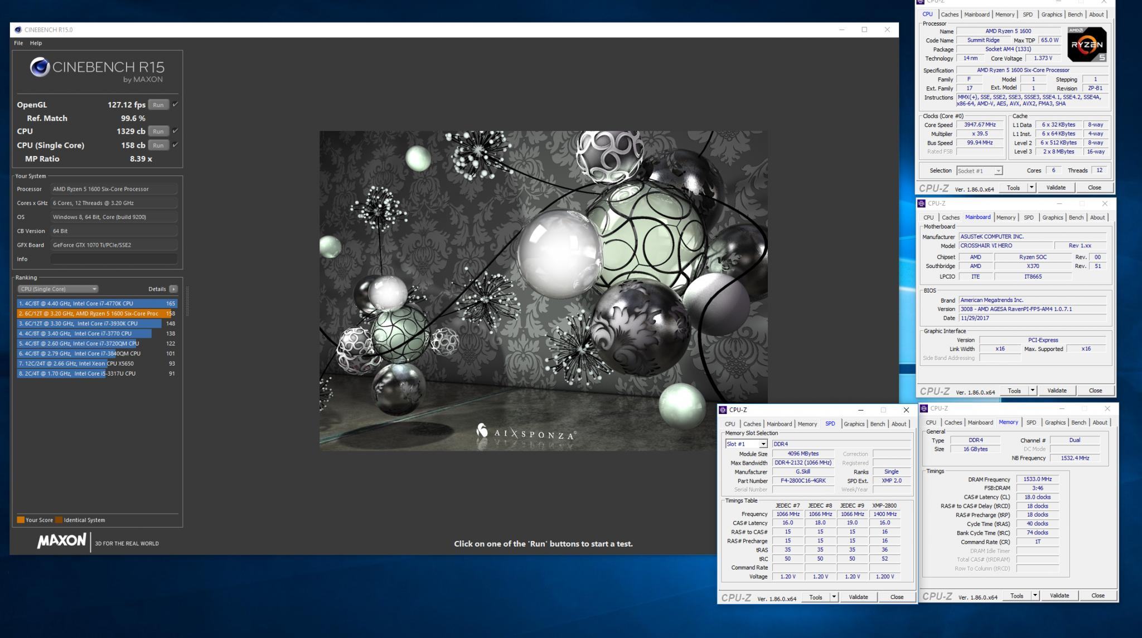Image resolution: width=1142 pixels, height=638 pixels.
Task: Click the F4-2800C16-4GRK part number
Action: tap(803, 481)
